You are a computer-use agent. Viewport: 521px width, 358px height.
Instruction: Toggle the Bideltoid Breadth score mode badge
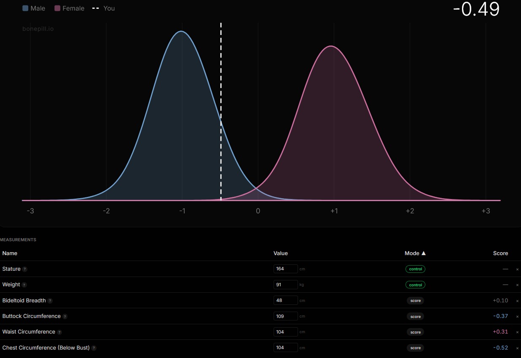415,301
